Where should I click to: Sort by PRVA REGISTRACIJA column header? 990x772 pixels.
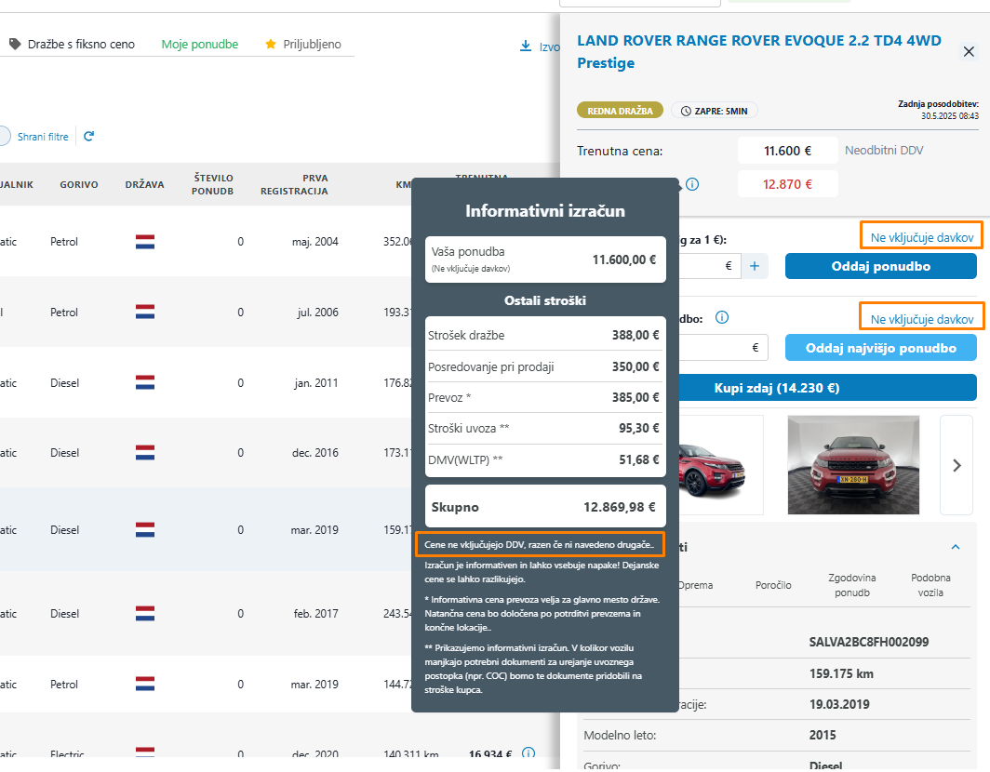tap(294, 184)
